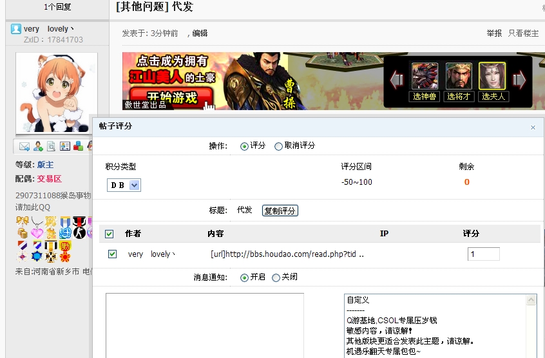Click the send message envelope icon

[24, 147]
